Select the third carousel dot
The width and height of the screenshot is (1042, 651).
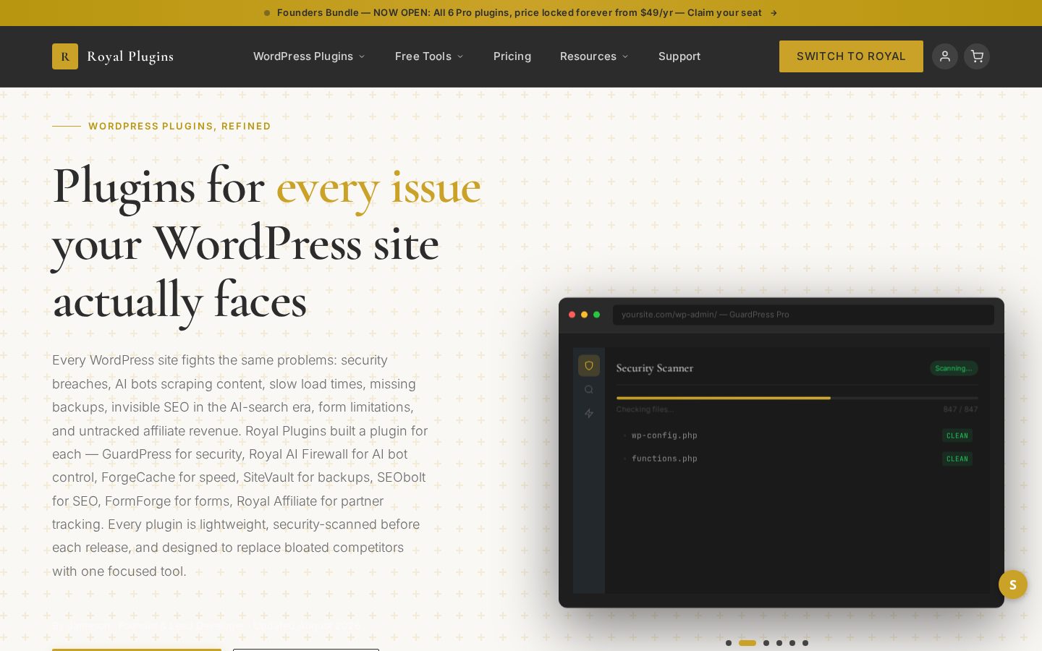pyautogui.click(x=766, y=643)
